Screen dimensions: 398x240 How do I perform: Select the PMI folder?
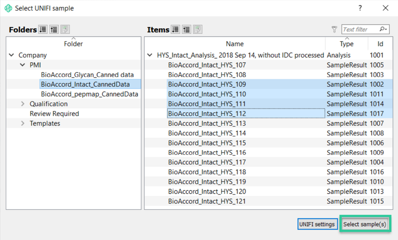(x=35, y=65)
